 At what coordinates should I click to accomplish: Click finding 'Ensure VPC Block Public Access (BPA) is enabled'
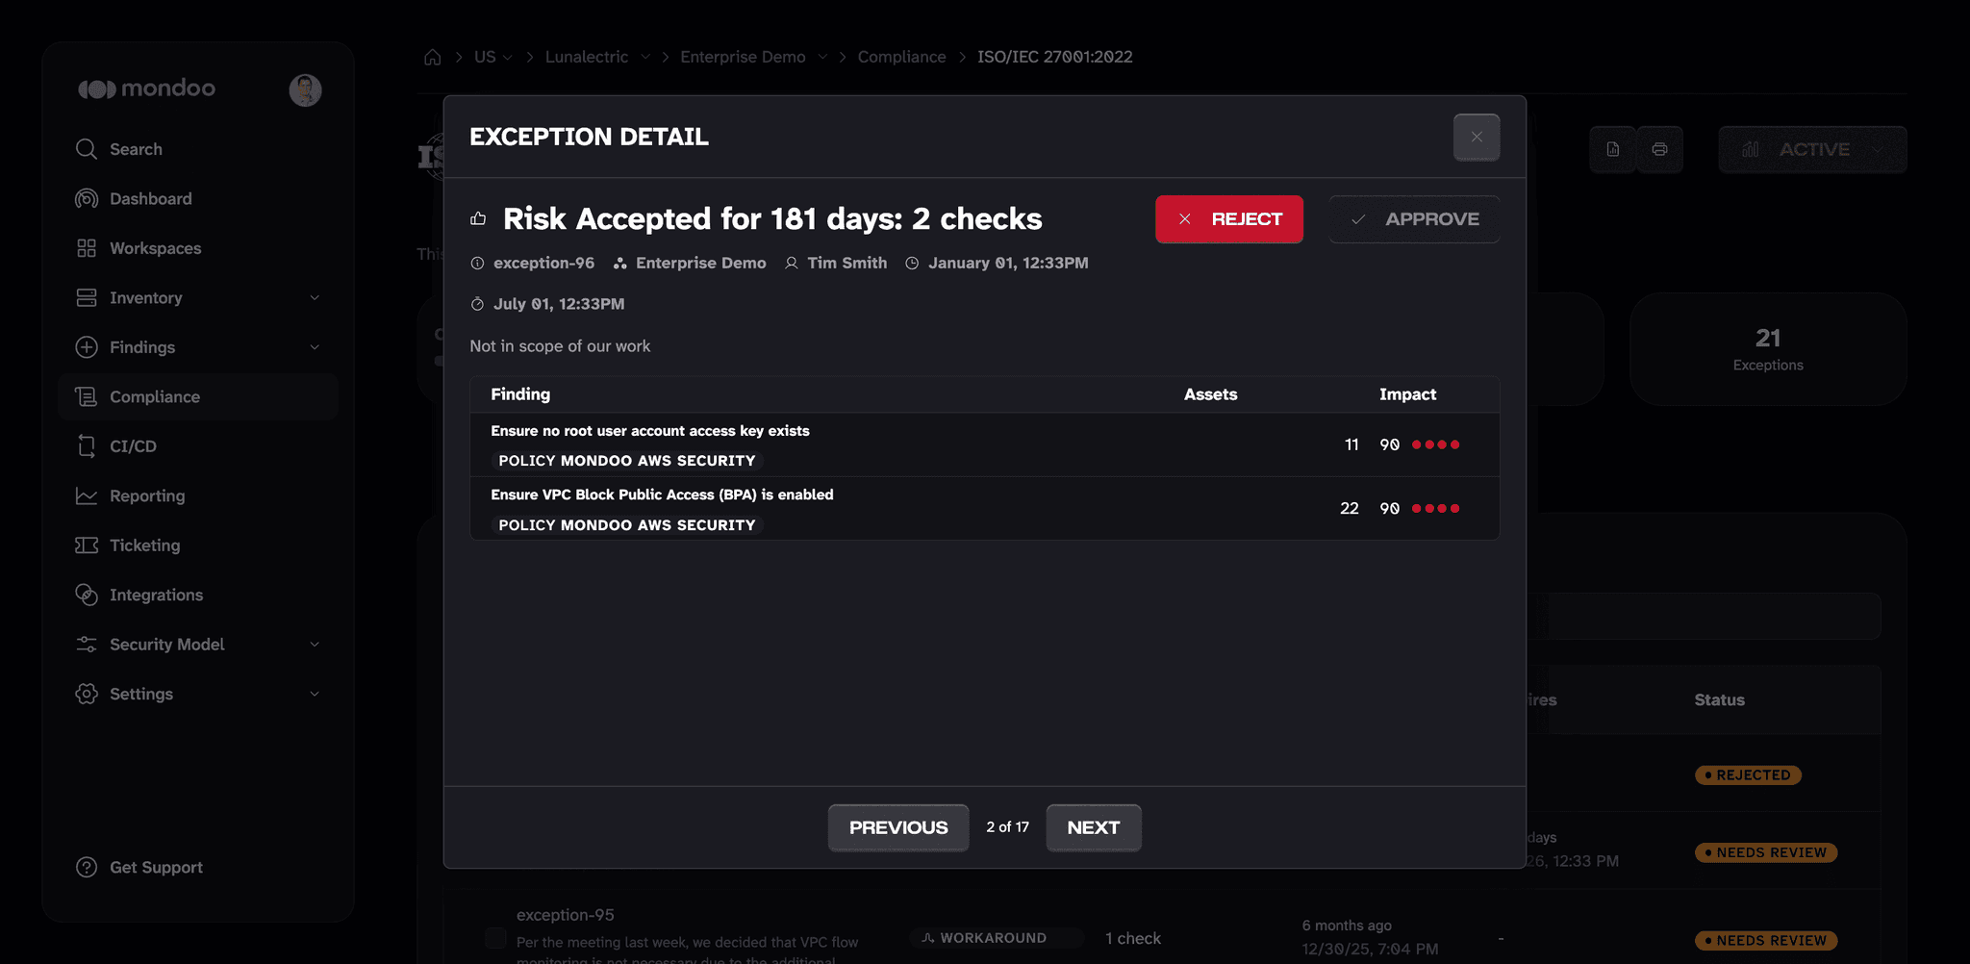click(662, 495)
